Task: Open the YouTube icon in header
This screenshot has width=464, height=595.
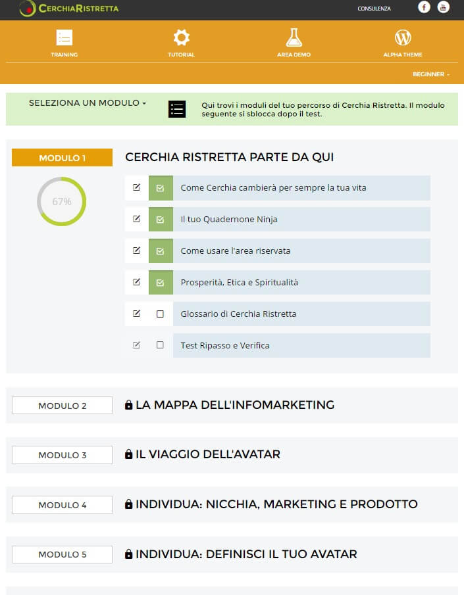Action: click(443, 7)
